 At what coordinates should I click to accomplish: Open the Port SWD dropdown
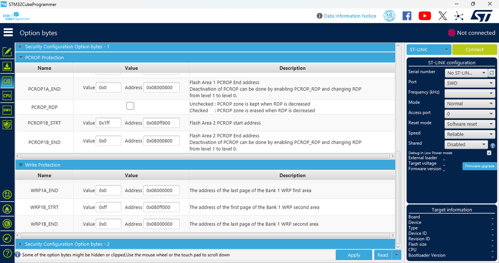click(x=470, y=83)
